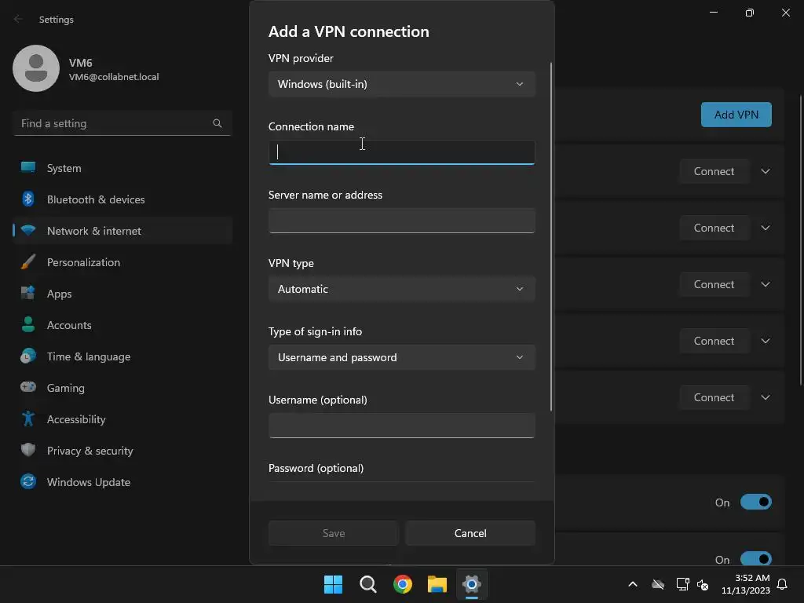Toggle the bottom On switch

pyautogui.click(x=756, y=558)
